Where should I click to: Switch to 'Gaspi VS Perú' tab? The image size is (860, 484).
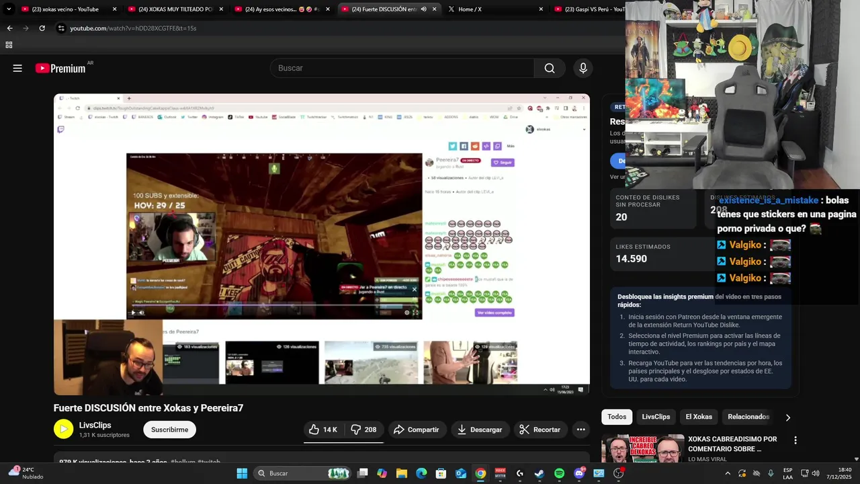[590, 9]
